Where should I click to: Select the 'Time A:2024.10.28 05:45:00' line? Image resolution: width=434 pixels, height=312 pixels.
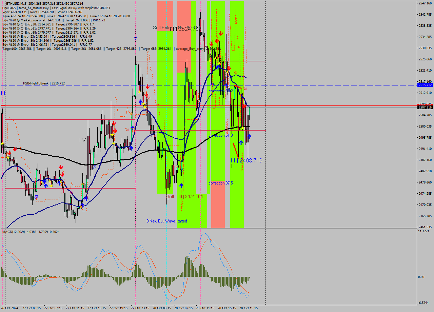pos(66,16)
